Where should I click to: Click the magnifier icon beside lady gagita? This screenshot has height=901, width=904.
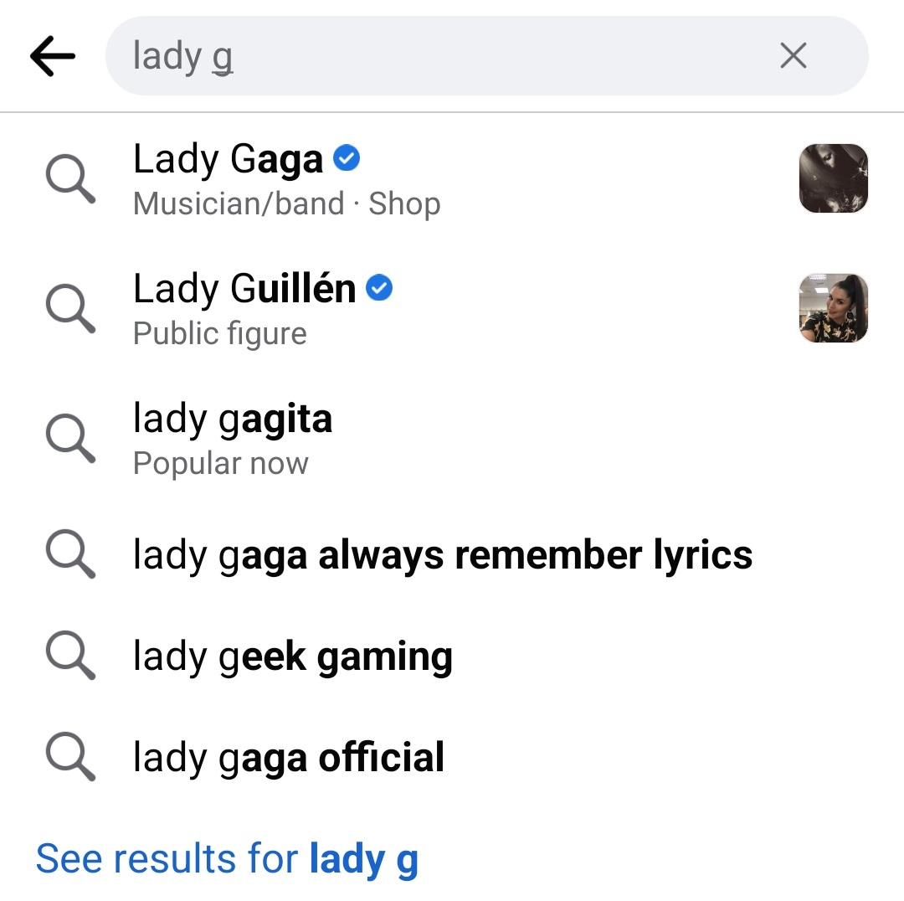click(70, 438)
